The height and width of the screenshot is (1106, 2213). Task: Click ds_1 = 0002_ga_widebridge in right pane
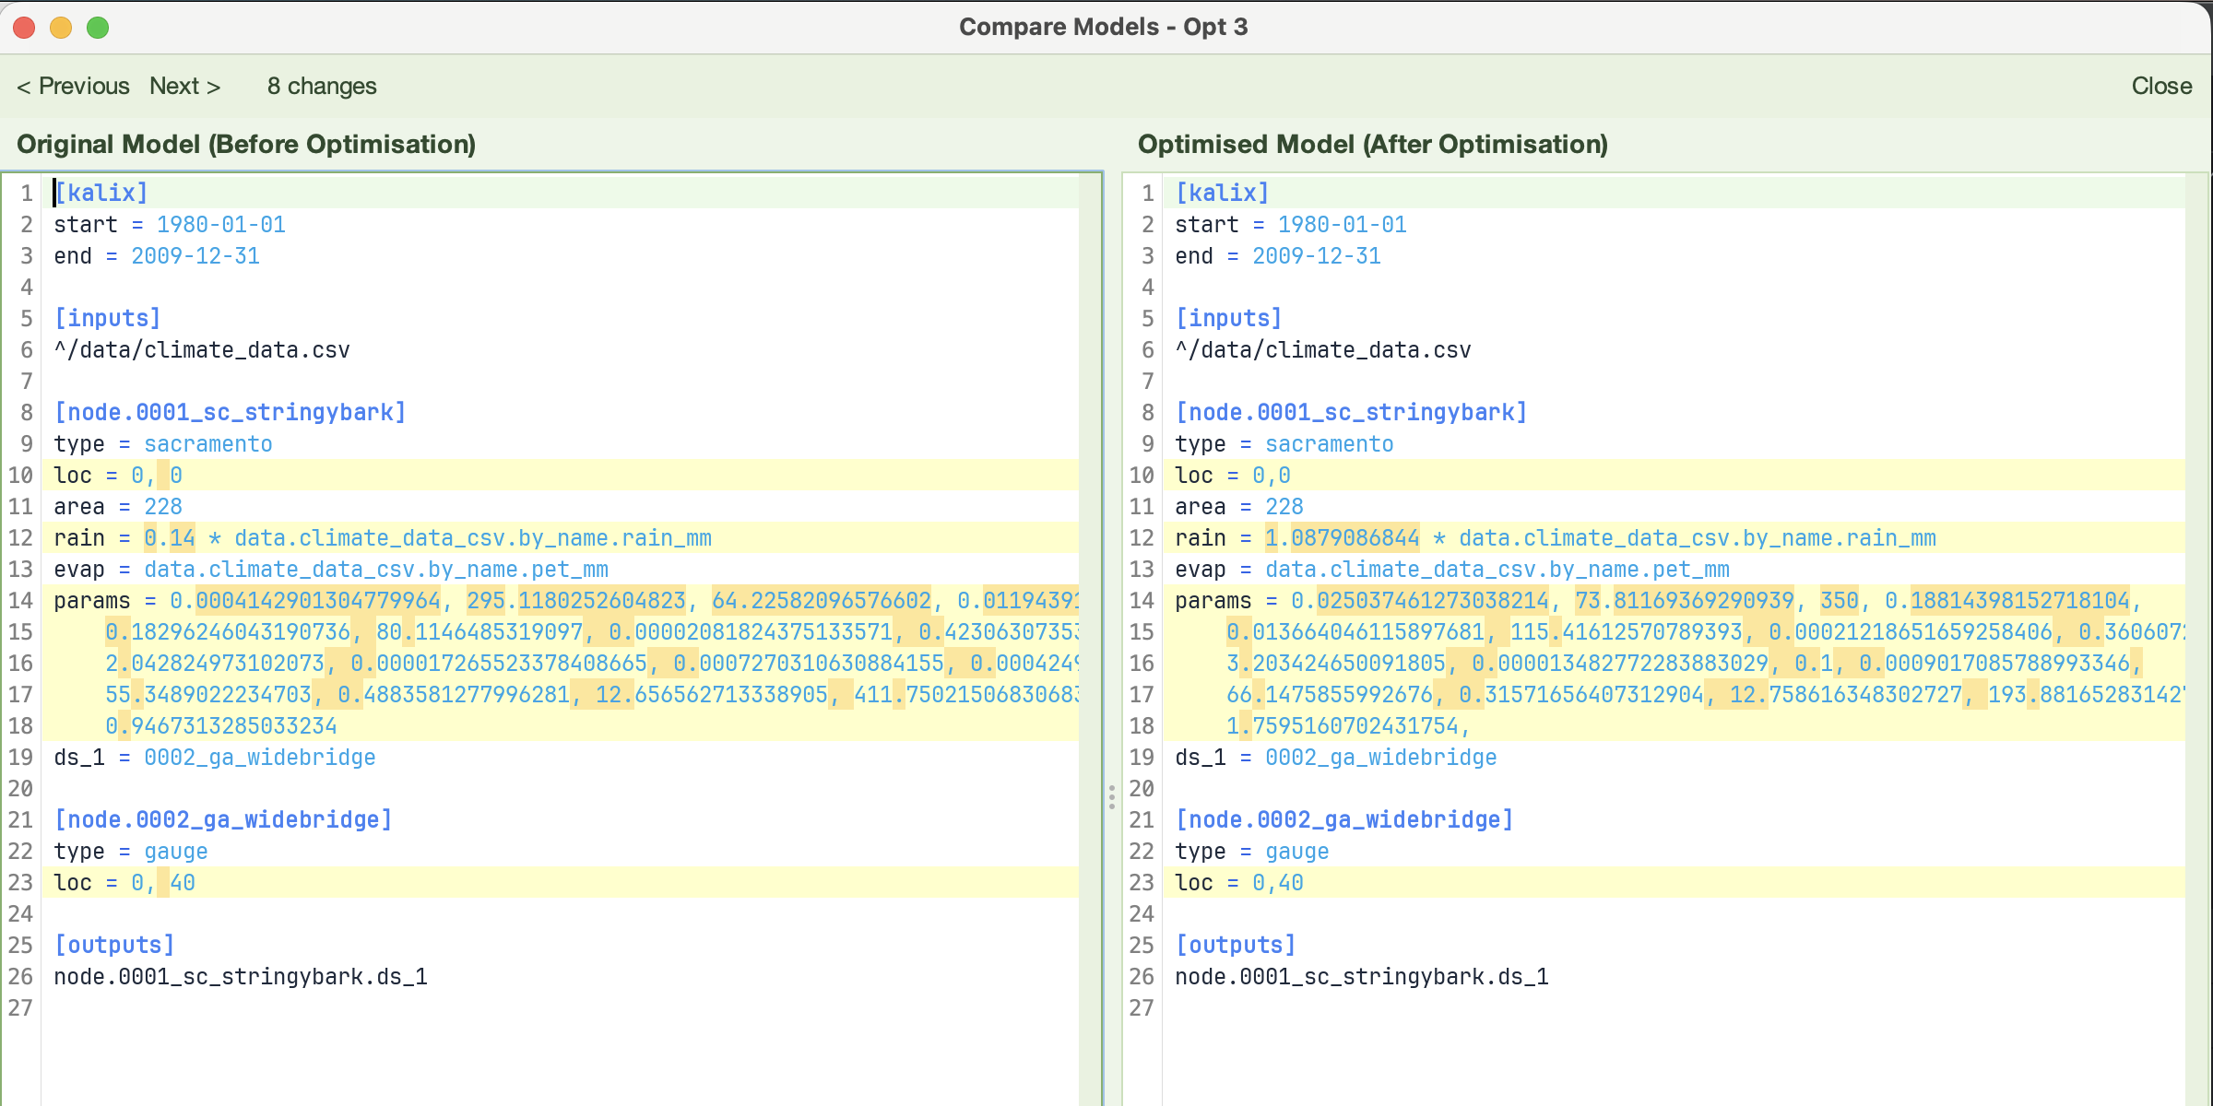[x=1336, y=757]
